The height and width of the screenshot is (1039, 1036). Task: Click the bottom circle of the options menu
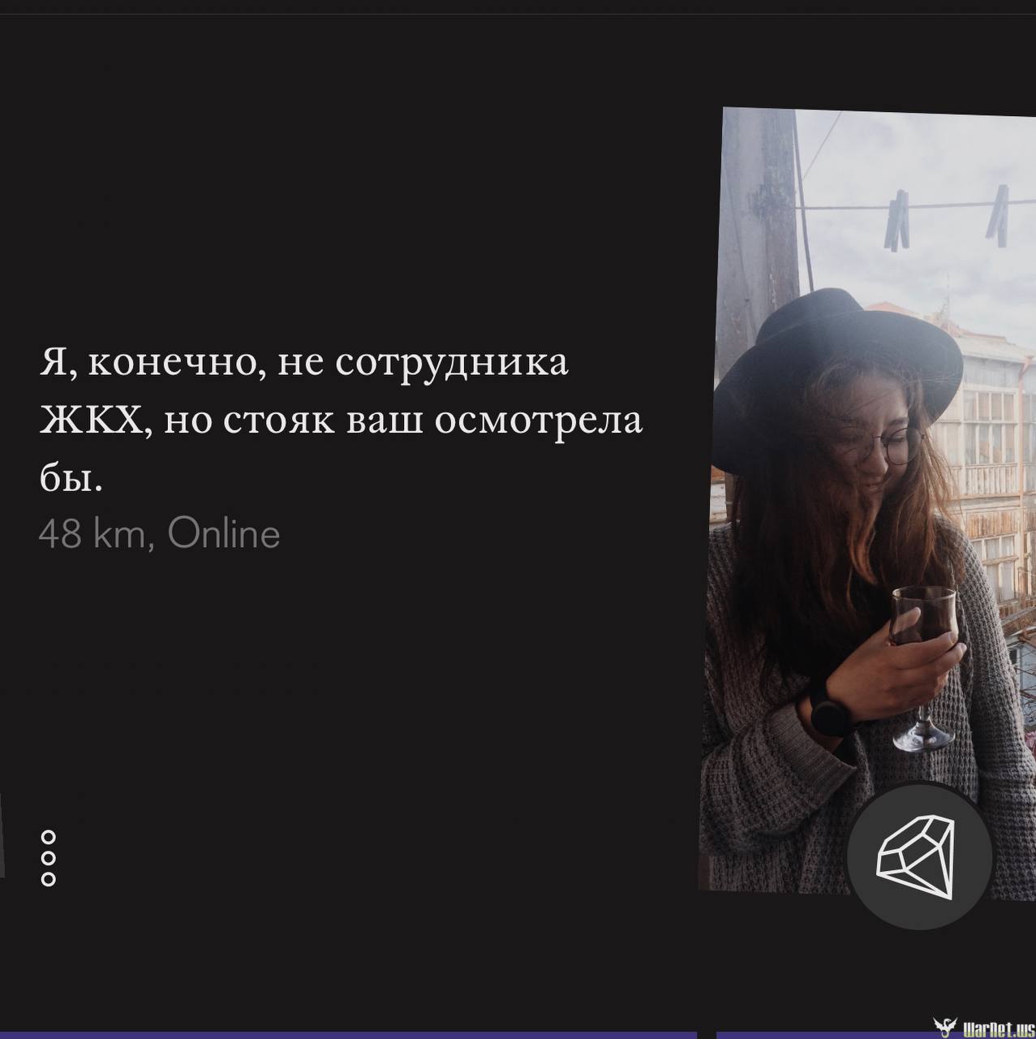point(48,878)
